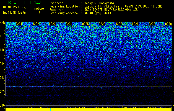Click the meteor echo near 0223
Screen dimensions: 174x111
tap(53, 87)
